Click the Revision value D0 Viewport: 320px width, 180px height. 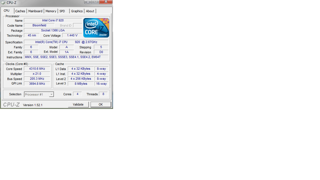coord(101,52)
